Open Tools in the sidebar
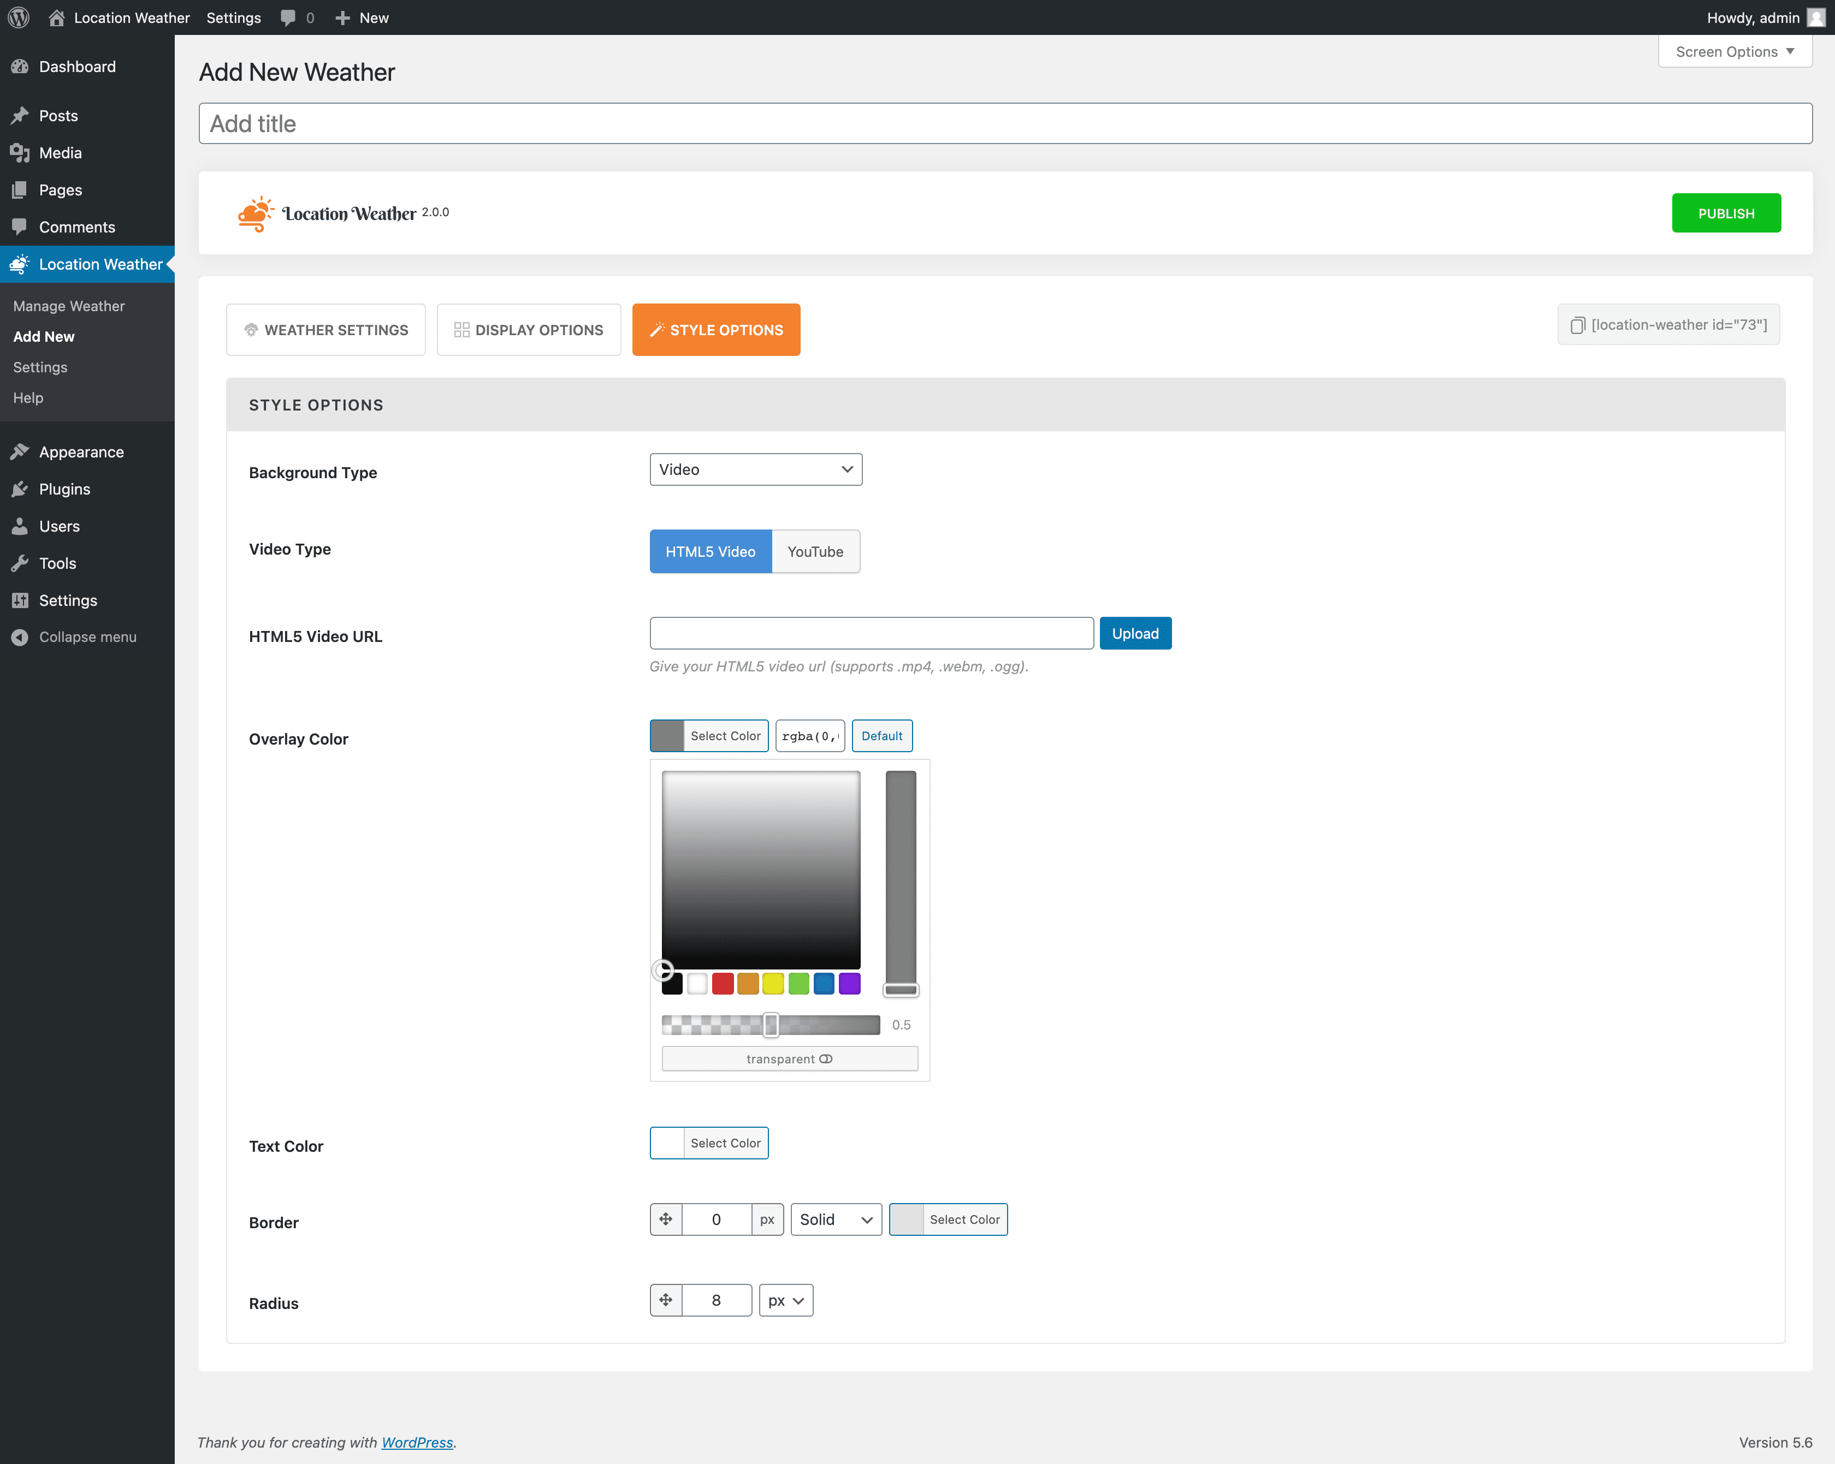 (87, 563)
